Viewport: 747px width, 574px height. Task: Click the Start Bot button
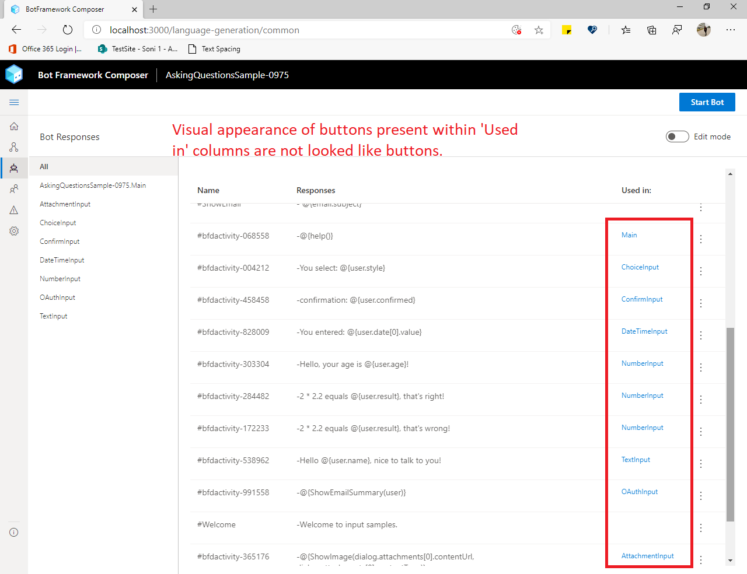tap(707, 102)
